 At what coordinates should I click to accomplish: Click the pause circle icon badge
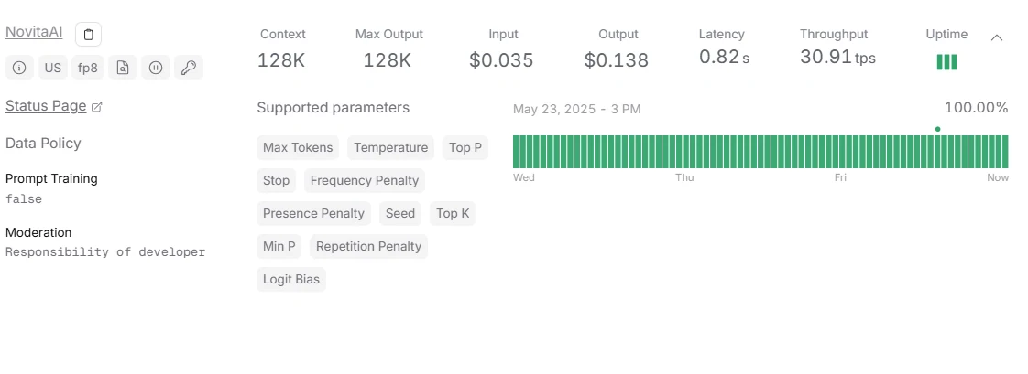156,68
